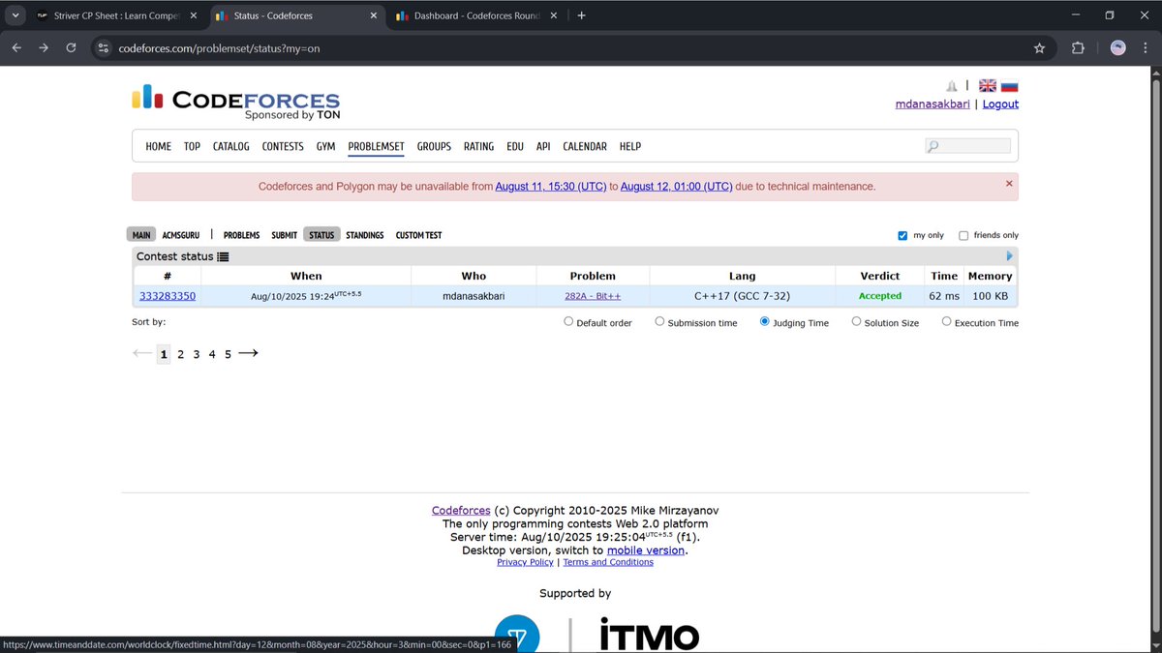Focus the address bar URL
Screen dimensions: 1162x653
(219, 48)
